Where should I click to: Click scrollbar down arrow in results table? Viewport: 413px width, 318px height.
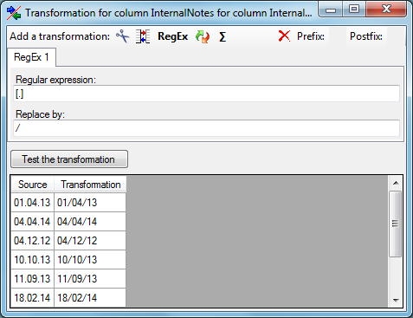pyautogui.click(x=396, y=301)
